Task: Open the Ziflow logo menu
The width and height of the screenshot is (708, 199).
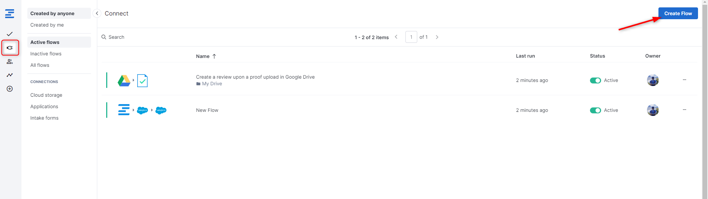Action: 10,14
